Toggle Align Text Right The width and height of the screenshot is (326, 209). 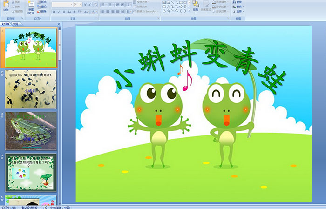pos(113,12)
